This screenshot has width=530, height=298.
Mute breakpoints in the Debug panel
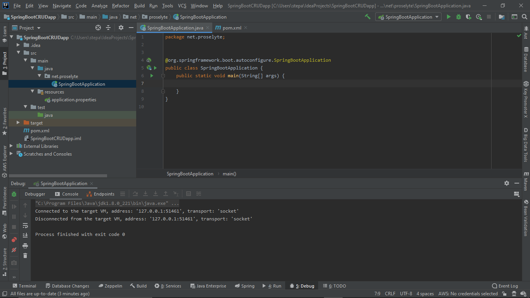pyautogui.click(x=14, y=250)
